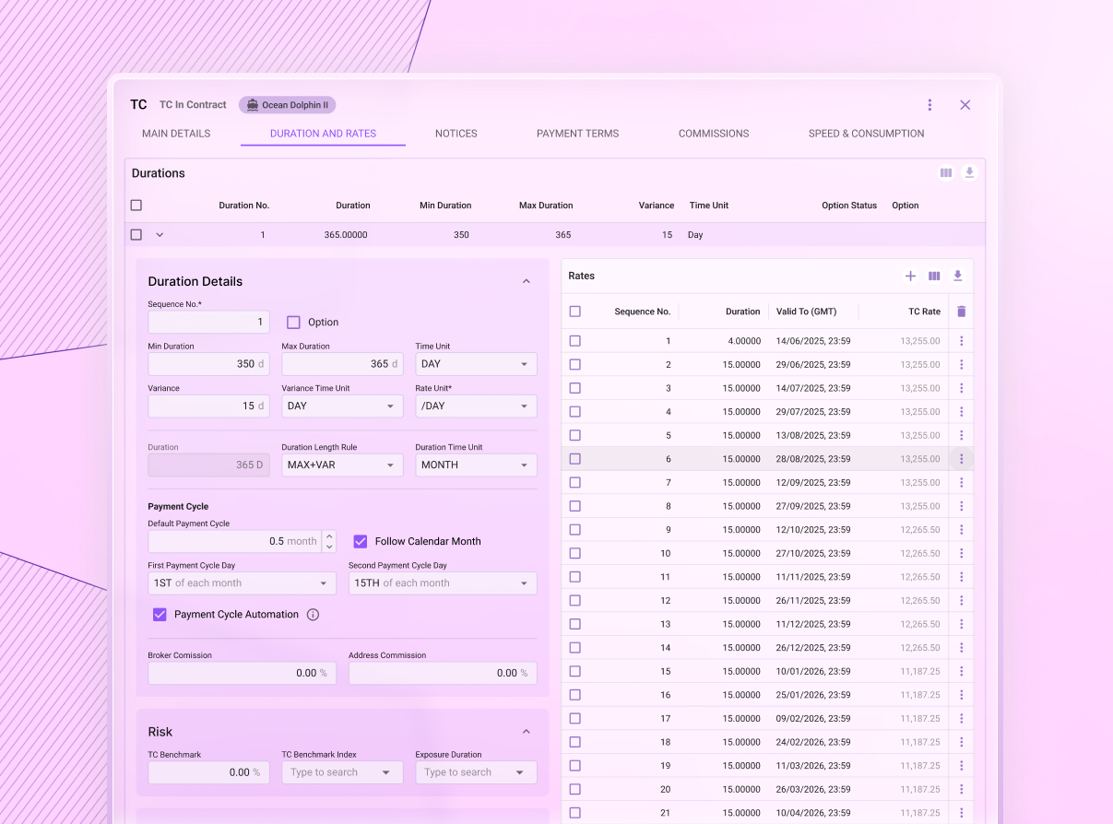
Task: Increase Default Payment Cycle with up arrow
Action: (329, 536)
